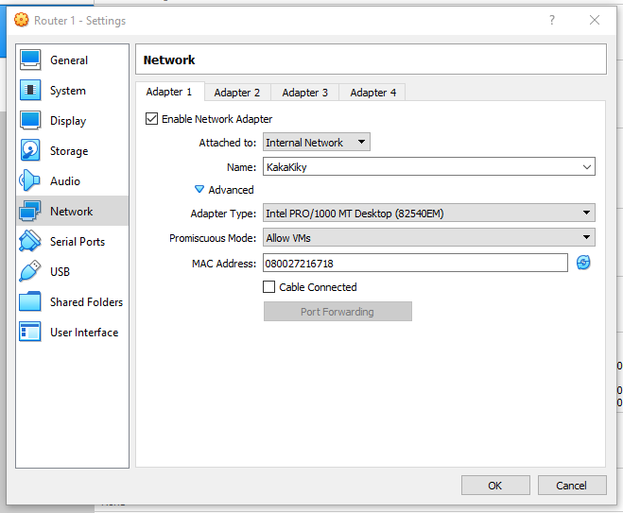Select the User Interface category label
623x513 pixels.
tap(84, 332)
